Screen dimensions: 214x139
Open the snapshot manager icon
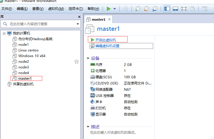(x=155, y=9)
